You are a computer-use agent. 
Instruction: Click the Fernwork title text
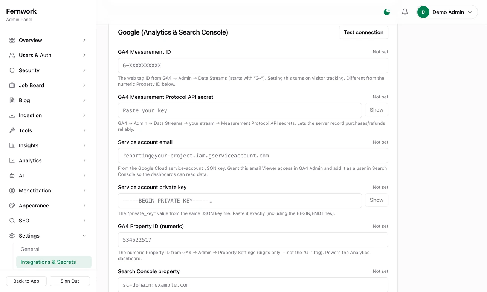pos(21,11)
